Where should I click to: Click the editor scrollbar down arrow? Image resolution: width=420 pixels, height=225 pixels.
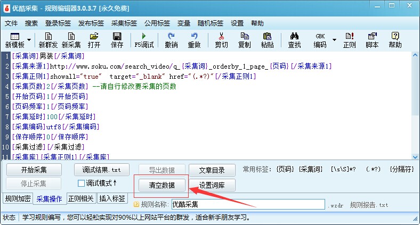point(415,157)
